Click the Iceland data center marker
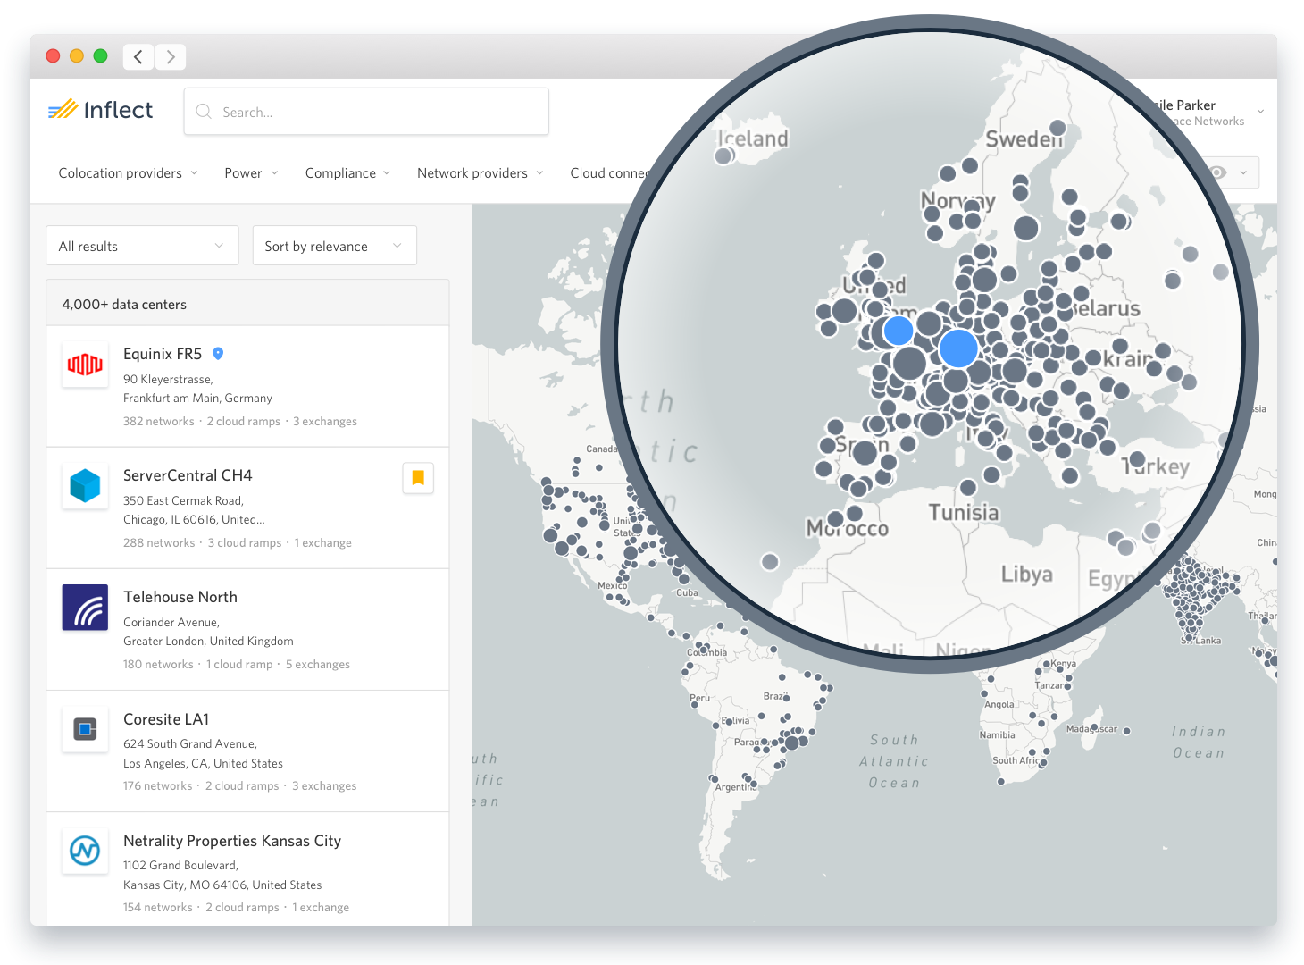1304x965 pixels. tap(724, 155)
